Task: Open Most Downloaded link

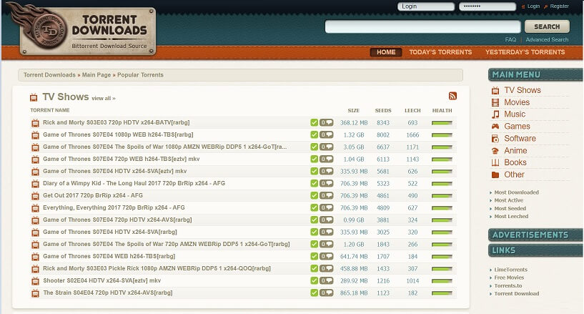Action: [516, 192]
